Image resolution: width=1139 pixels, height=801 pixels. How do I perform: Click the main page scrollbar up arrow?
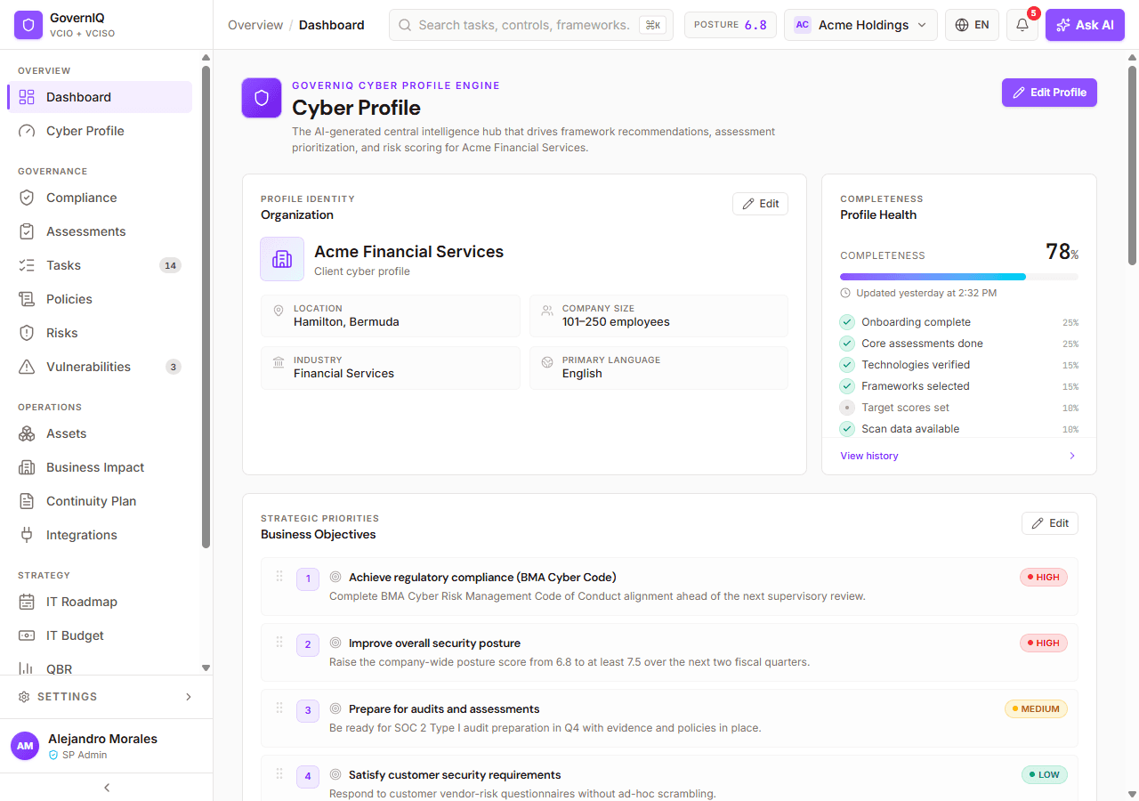pos(1132,58)
